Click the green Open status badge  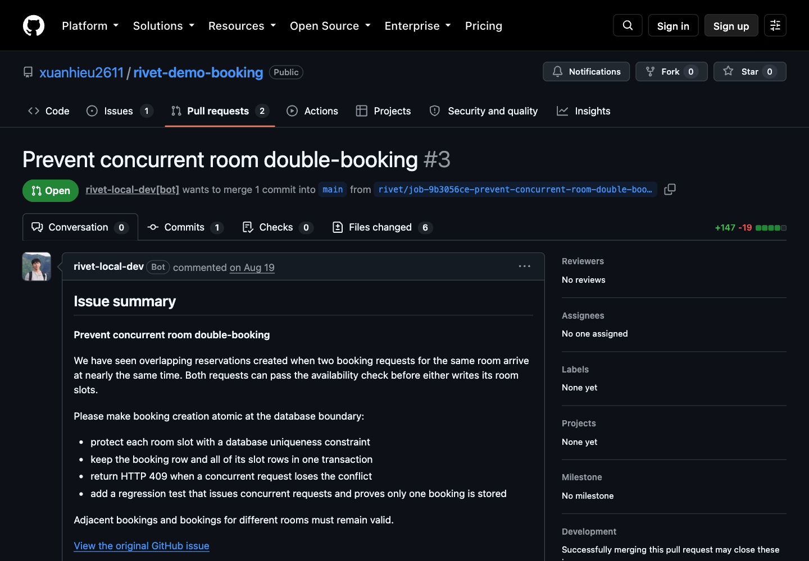(51, 191)
